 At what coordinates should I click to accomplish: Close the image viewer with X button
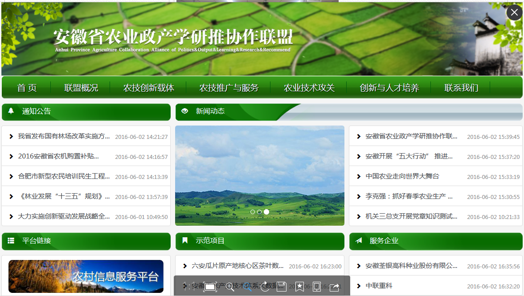click(514, 12)
